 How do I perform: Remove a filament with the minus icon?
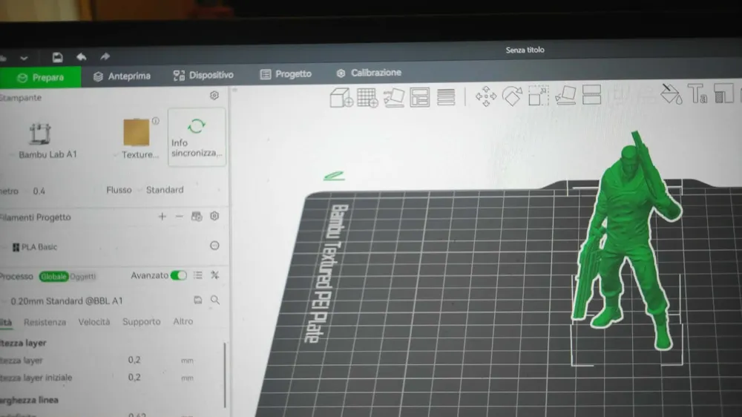click(179, 217)
